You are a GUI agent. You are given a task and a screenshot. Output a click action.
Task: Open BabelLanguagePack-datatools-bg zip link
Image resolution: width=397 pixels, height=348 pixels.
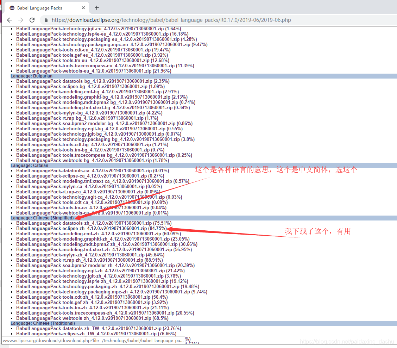[93, 81]
